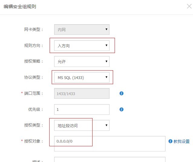The width and height of the screenshot is (193, 162).
Task: Close the 编辑安全组规则 dialog
Action: click(x=189, y=6)
